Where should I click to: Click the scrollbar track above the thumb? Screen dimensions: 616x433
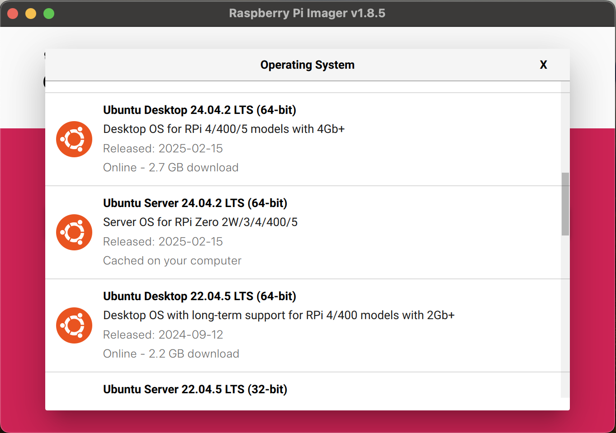click(x=565, y=127)
